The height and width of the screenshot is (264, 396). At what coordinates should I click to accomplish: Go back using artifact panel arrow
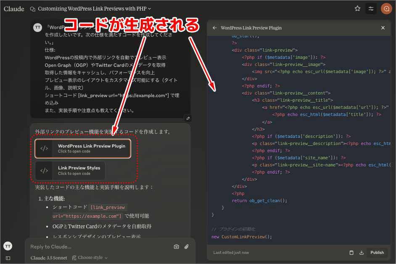point(215,28)
